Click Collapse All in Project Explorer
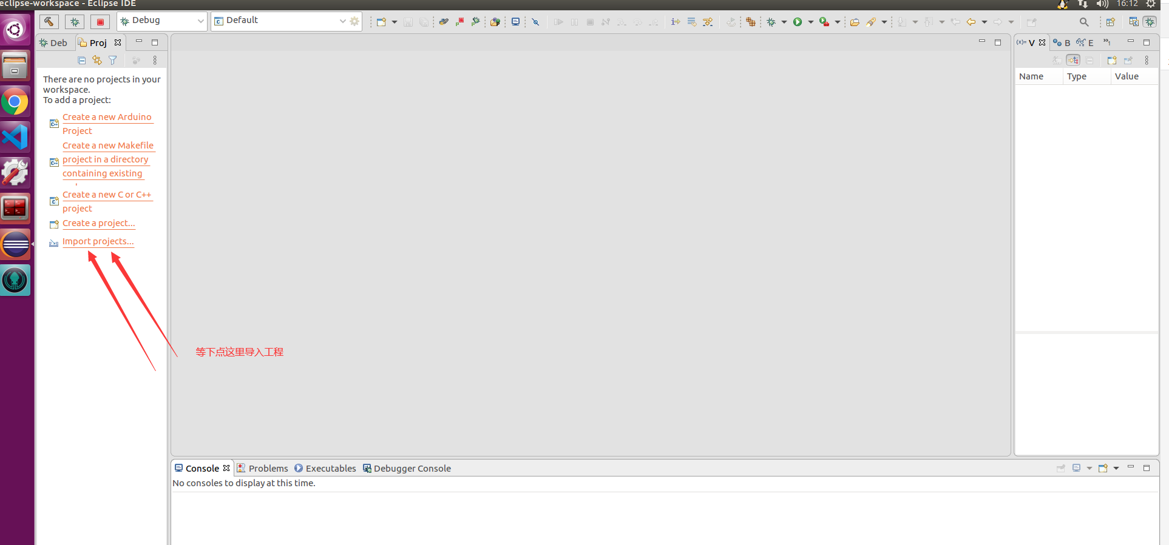 point(82,60)
